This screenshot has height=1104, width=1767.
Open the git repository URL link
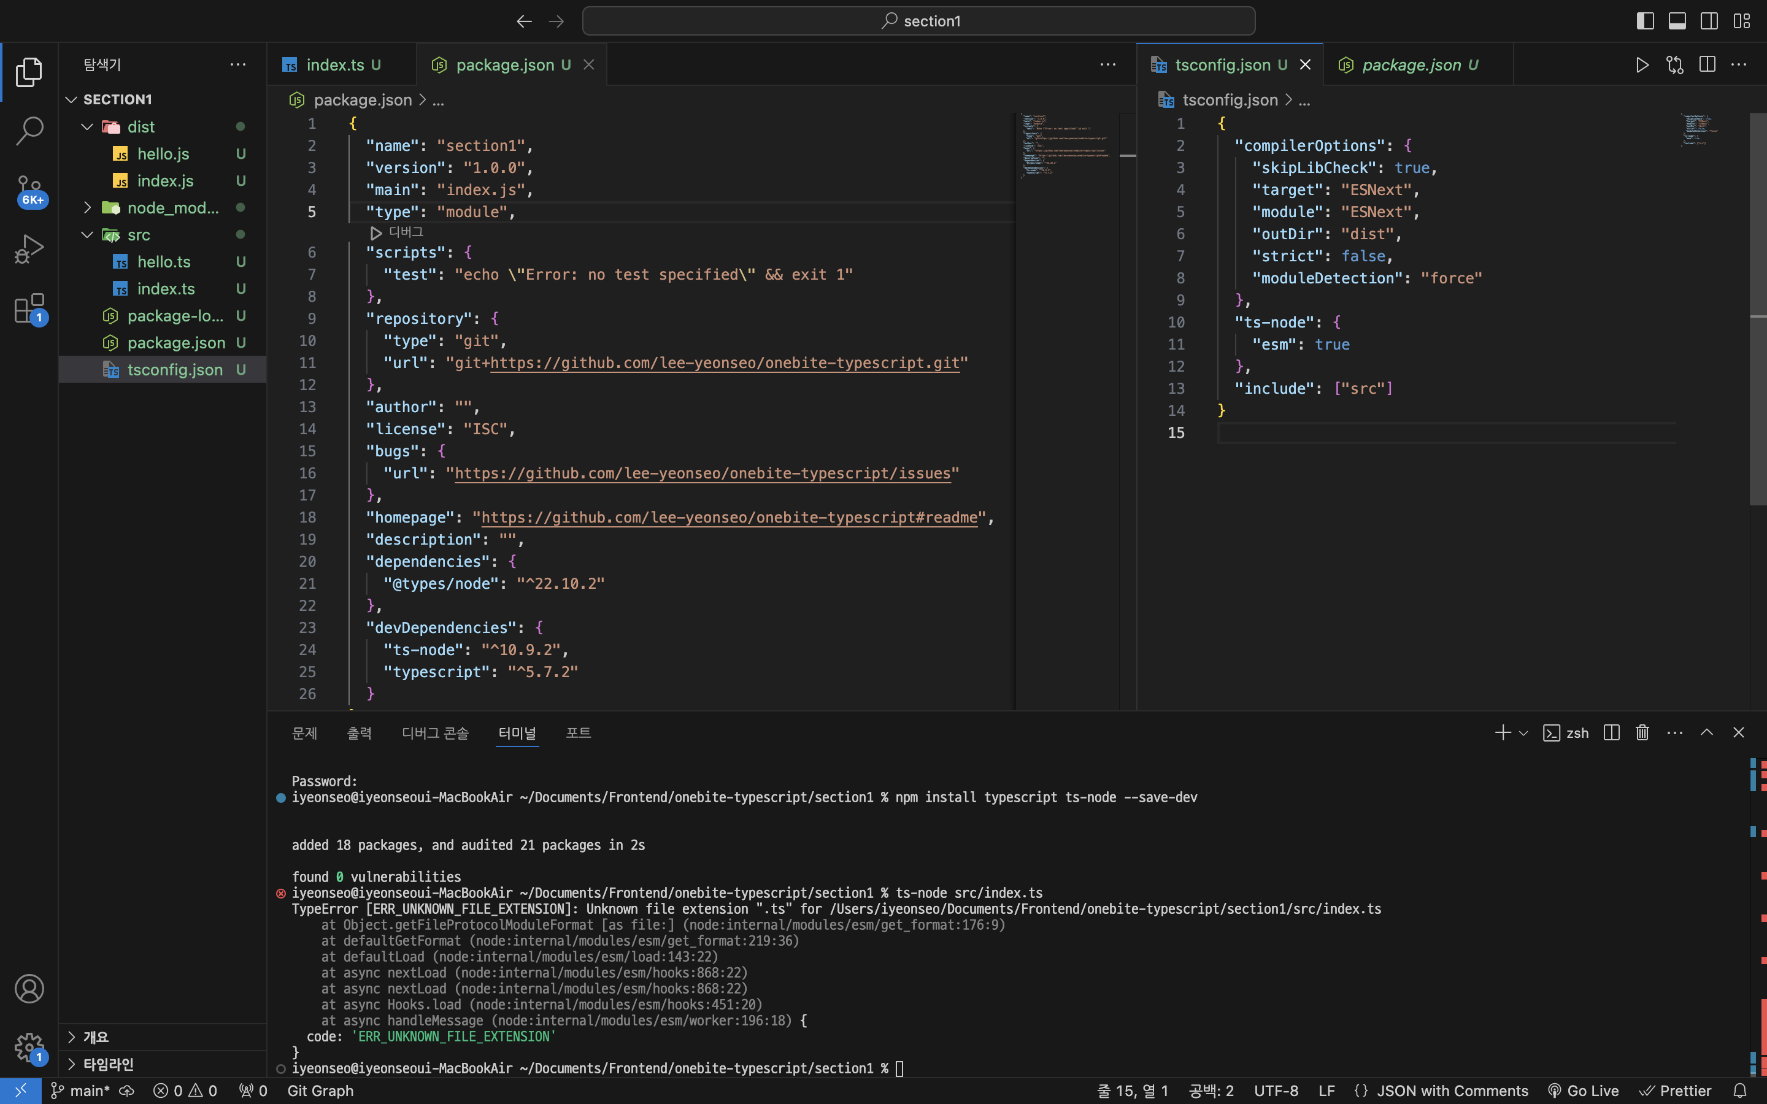tap(725, 363)
